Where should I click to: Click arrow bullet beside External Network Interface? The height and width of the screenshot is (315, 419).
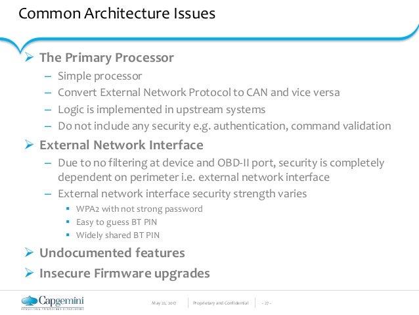point(29,145)
